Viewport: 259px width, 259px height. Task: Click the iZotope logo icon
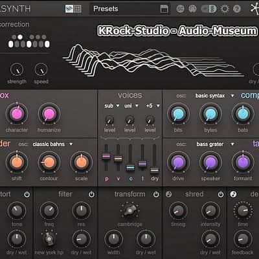(254, 8)
